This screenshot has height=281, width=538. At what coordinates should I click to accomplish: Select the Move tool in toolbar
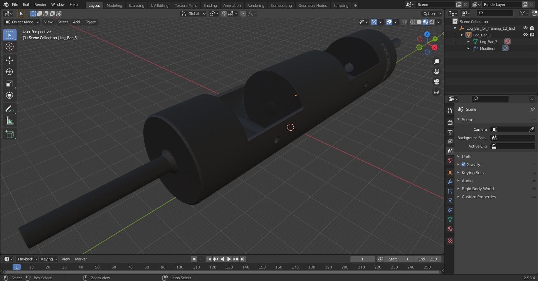(10, 60)
